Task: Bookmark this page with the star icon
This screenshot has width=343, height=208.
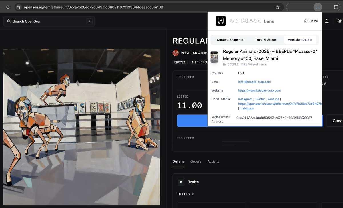Action: click(278, 7)
